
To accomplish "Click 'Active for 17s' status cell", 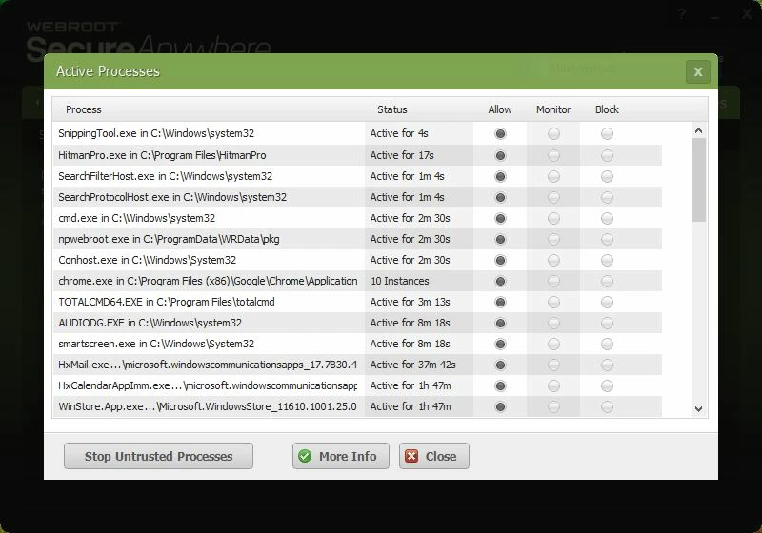I will [402, 155].
